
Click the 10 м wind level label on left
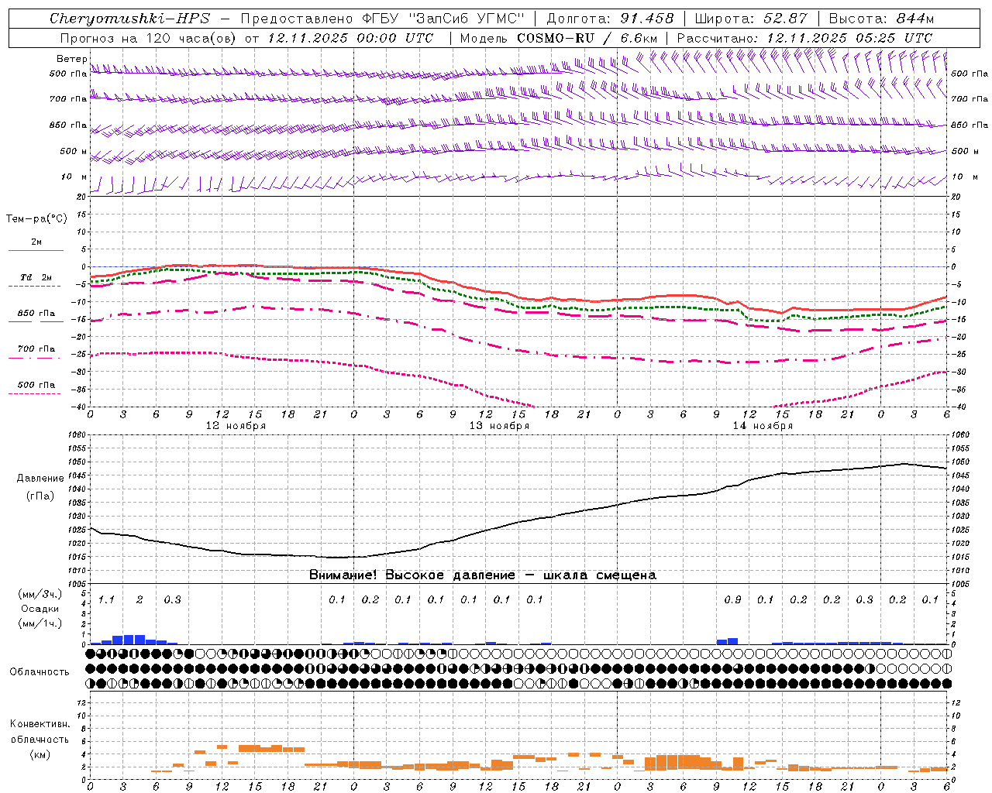(x=74, y=177)
